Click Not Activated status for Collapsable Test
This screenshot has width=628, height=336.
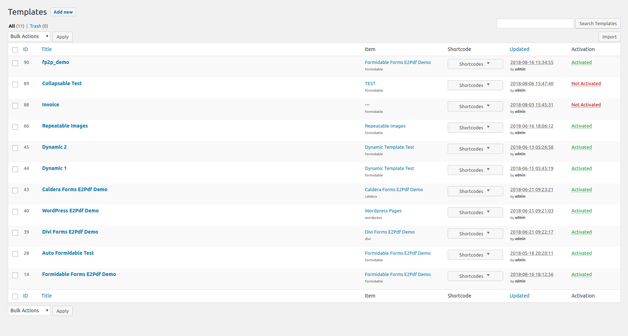pos(586,84)
